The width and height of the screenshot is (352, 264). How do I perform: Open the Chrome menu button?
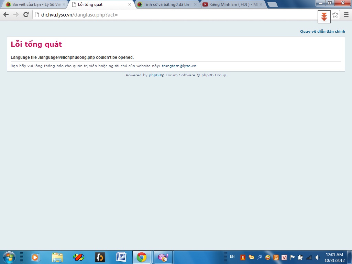click(x=346, y=15)
